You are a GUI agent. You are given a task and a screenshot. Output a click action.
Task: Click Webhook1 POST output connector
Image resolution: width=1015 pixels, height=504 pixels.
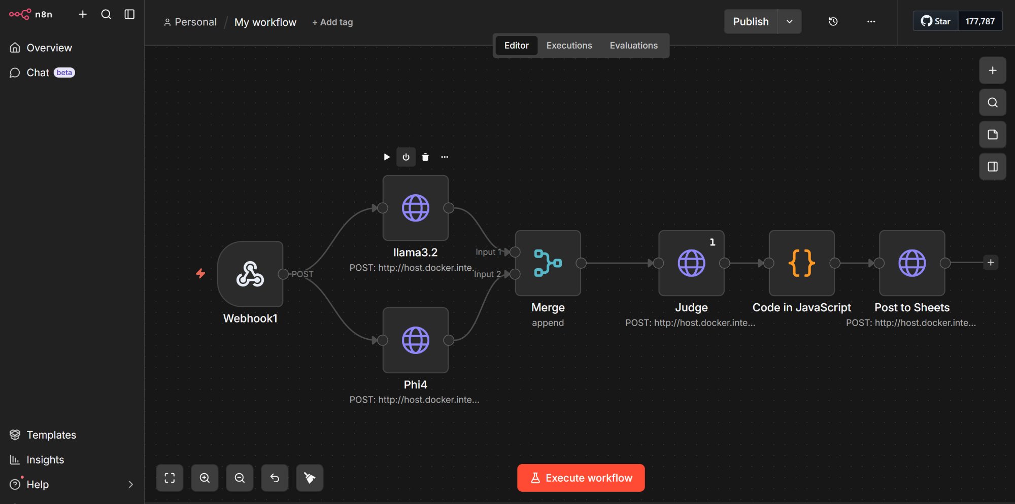pyautogui.click(x=283, y=274)
